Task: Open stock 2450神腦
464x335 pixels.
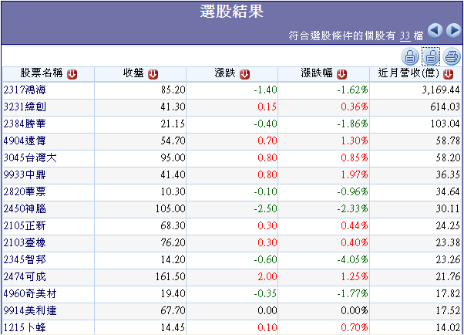Action: point(25,208)
